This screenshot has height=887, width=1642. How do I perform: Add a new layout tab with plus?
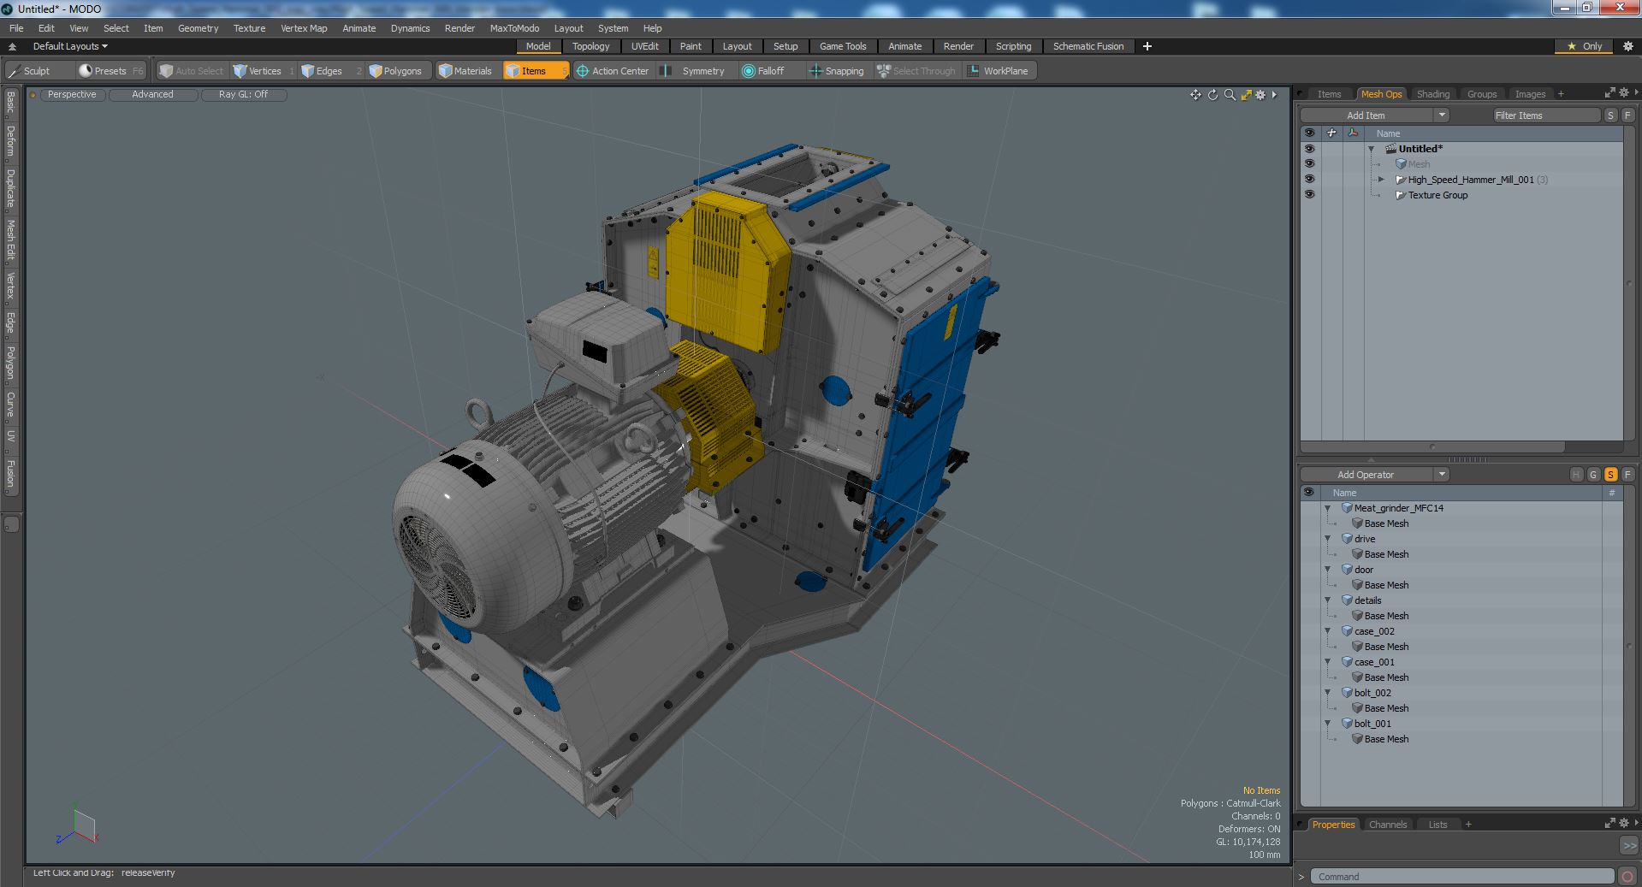tap(1147, 46)
